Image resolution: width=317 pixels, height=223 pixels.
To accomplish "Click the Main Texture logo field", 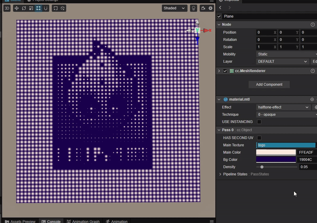I will click(x=286, y=145).
